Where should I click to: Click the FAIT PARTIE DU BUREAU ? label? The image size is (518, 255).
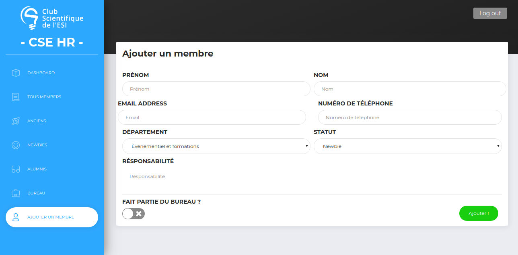[x=161, y=202]
